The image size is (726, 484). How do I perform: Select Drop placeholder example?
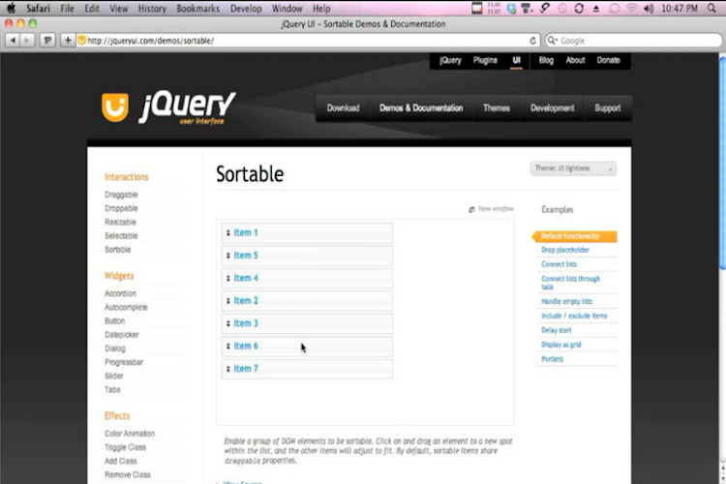[x=565, y=250]
